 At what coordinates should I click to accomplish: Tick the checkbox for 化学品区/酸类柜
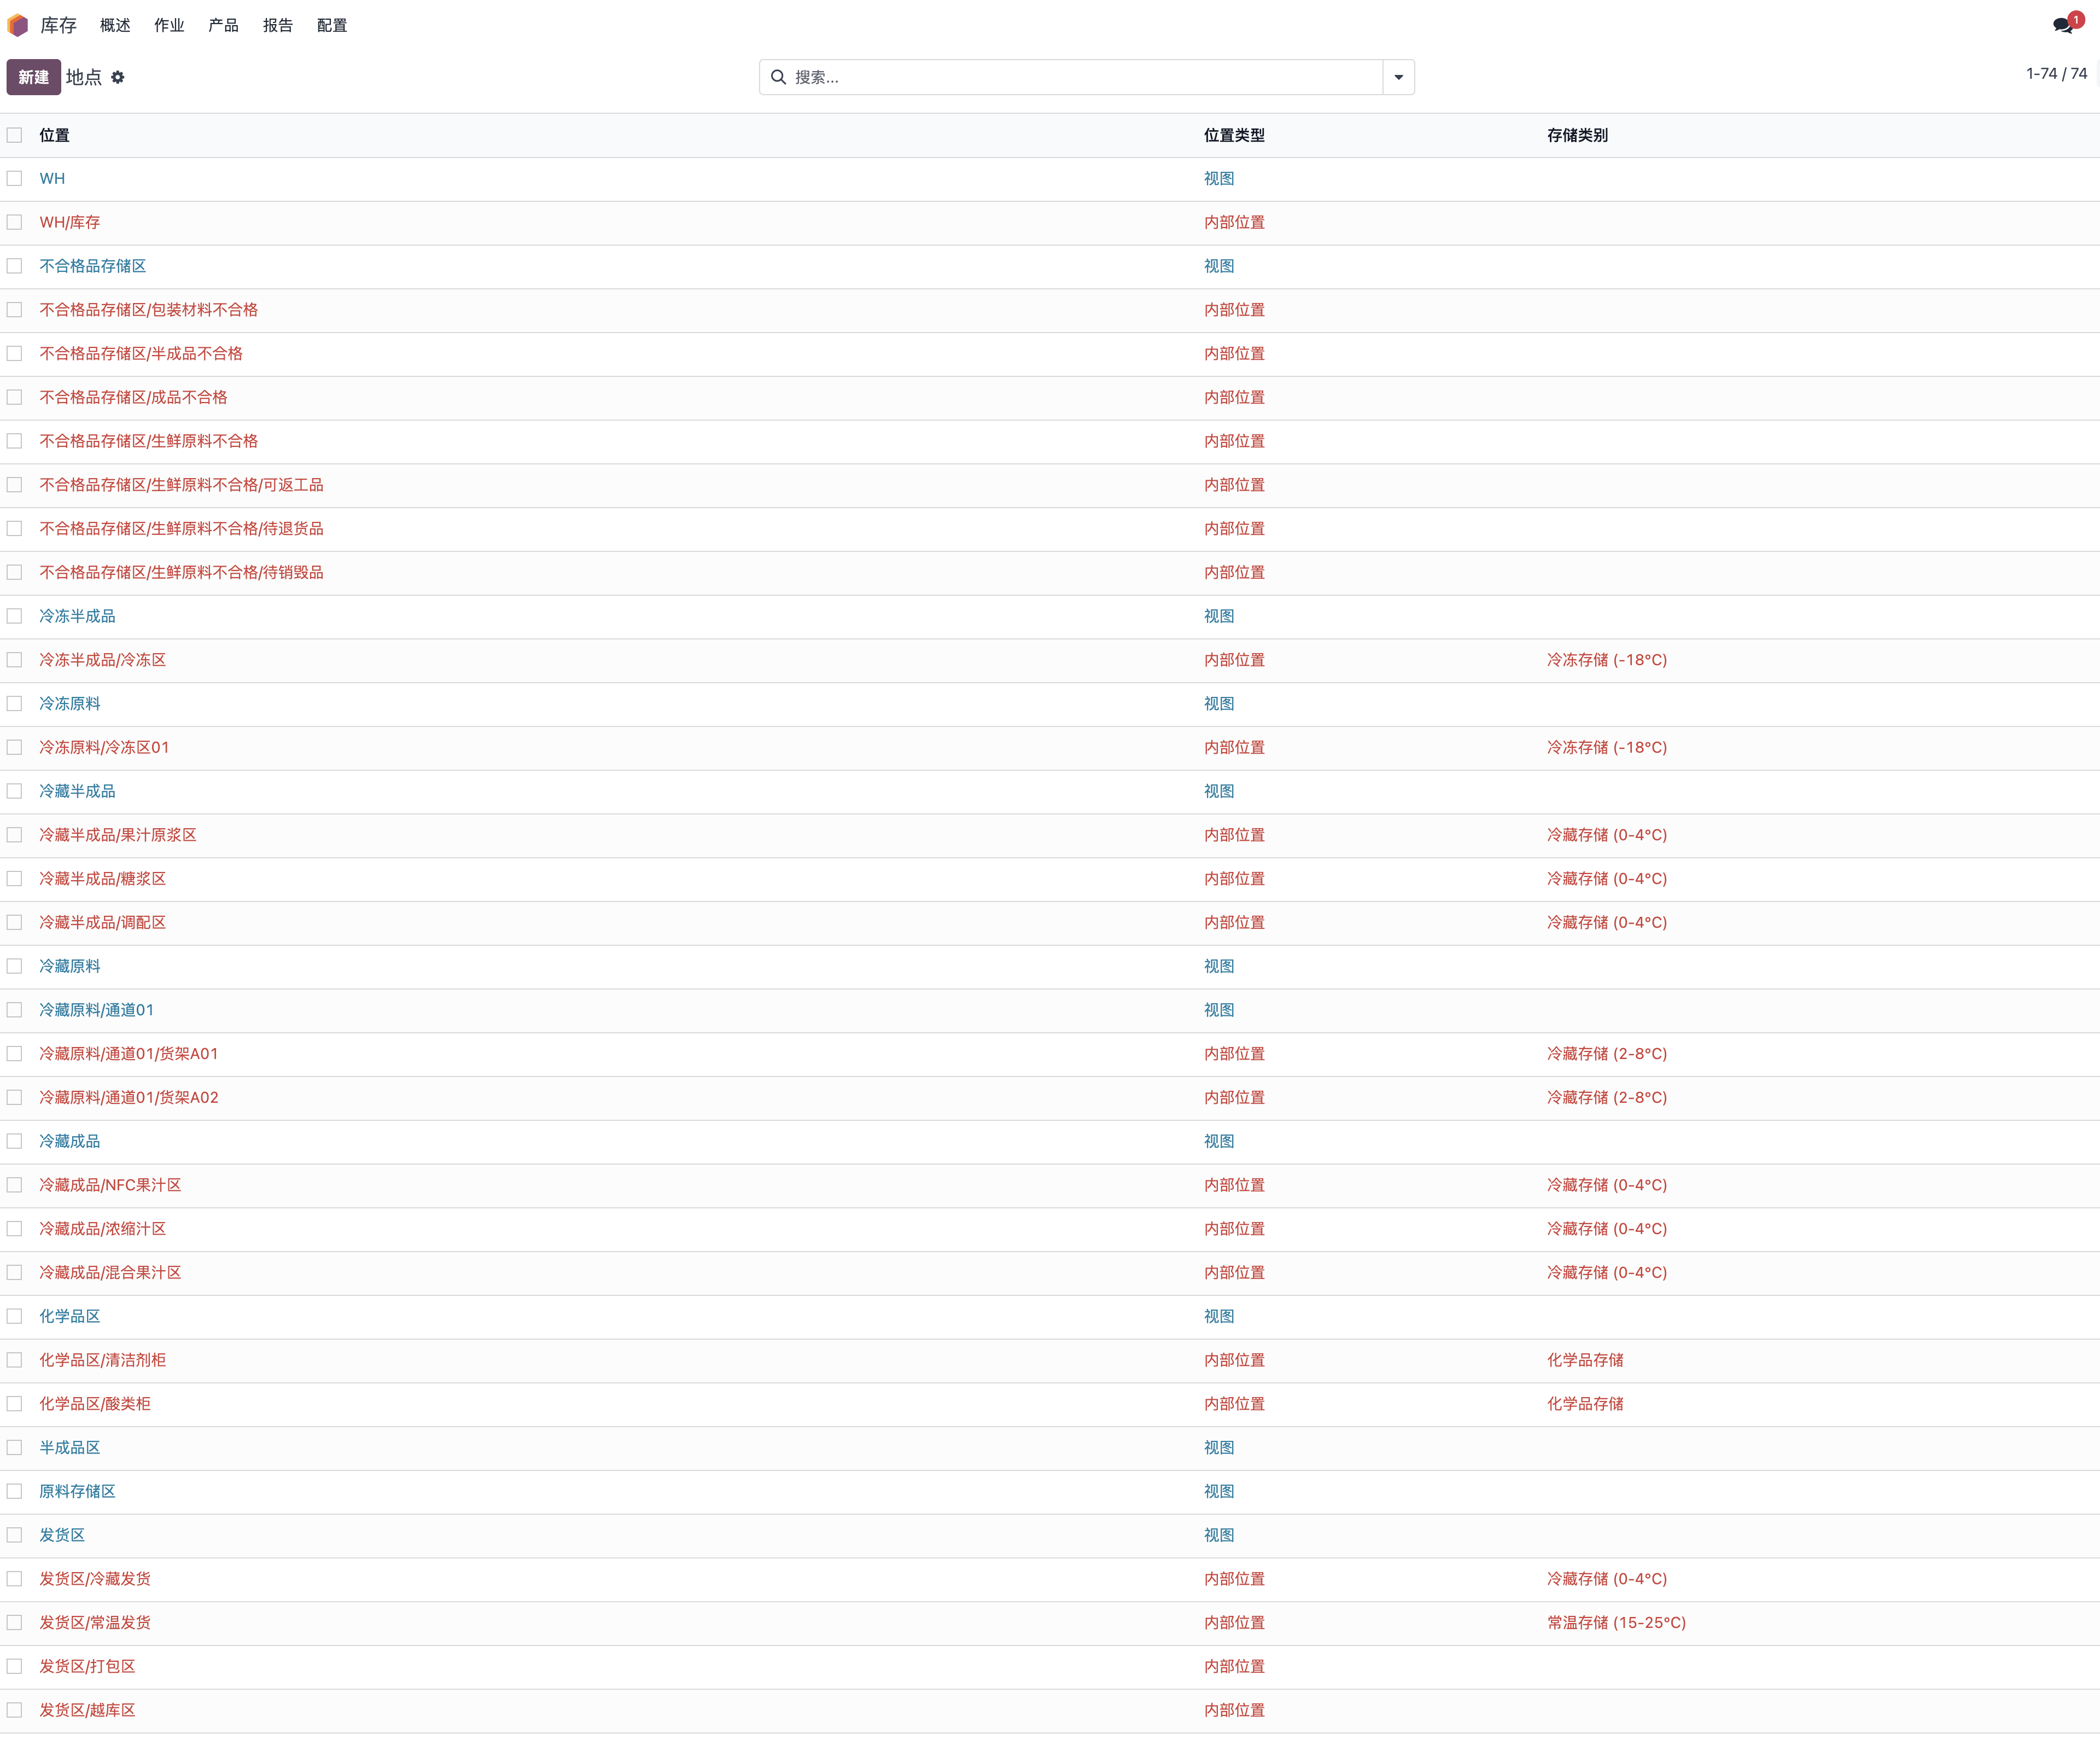tap(14, 1404)
